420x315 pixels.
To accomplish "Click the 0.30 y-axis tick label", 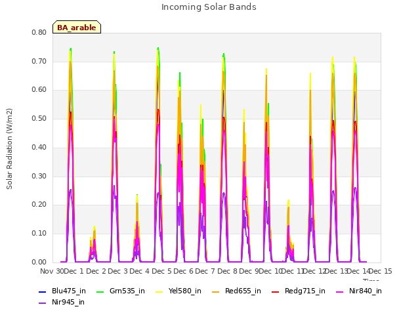I will click(x=39, y=176).
